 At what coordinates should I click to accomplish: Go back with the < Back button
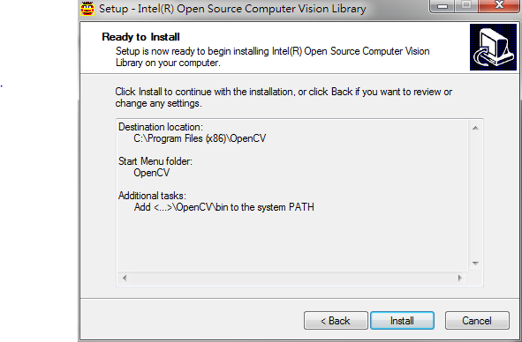pyautogui.click(x=336, y=320)
